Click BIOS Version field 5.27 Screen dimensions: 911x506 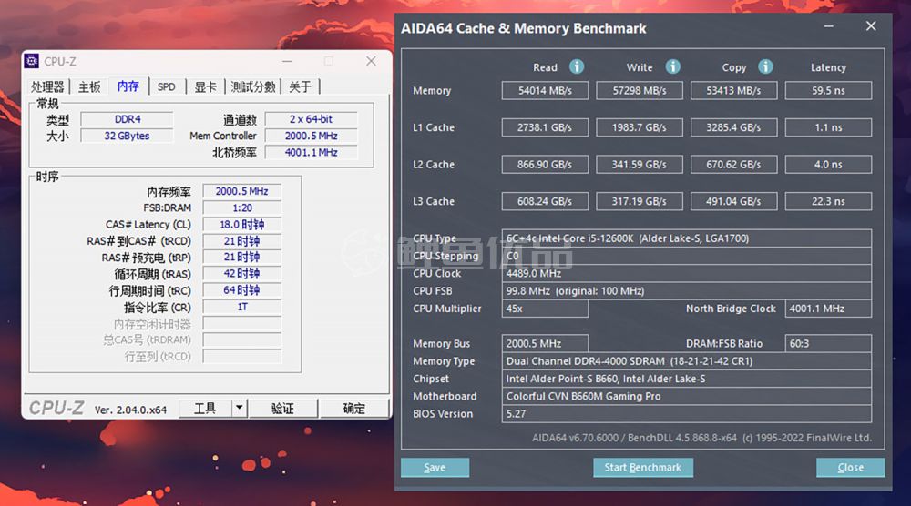coord(687,414)
